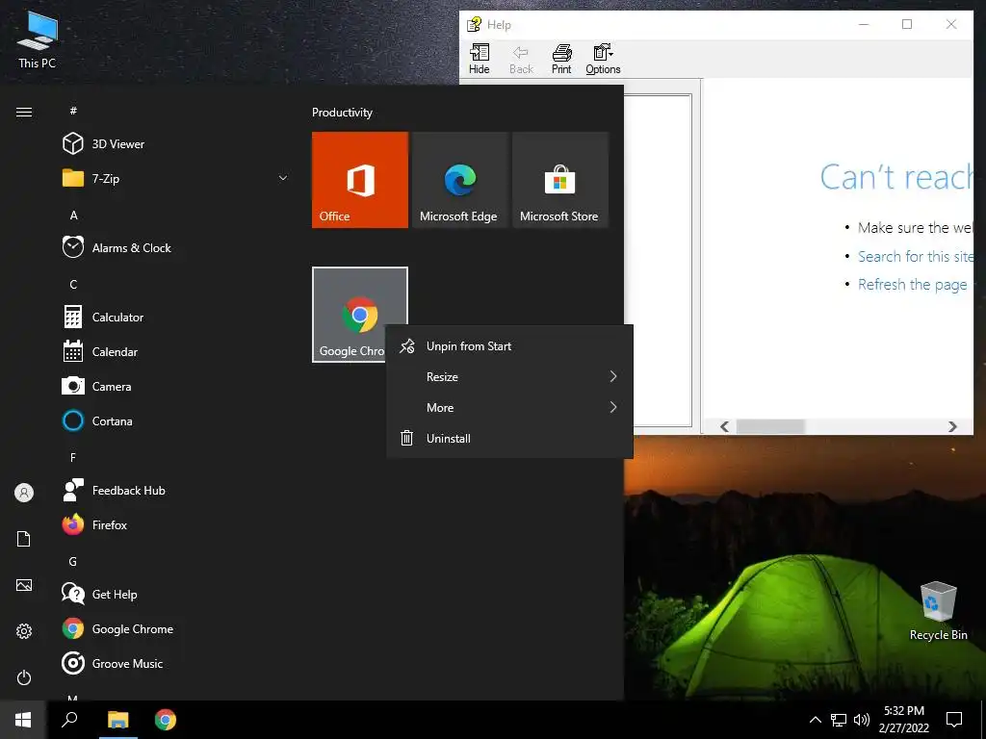Image resolution: width=986 pixels, height=739 pixels.
Task: Click the 'F' letter header in app list
Action: point(73,457)
